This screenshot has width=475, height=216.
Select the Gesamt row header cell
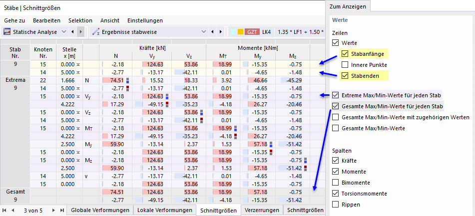(15, 196)
